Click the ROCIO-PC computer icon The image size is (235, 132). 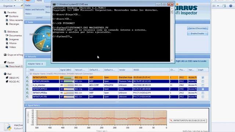click(x=7, y=82)
